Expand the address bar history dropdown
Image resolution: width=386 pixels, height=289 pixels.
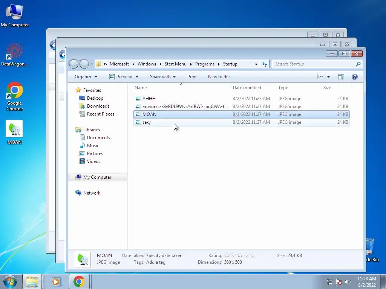[256, 64]
